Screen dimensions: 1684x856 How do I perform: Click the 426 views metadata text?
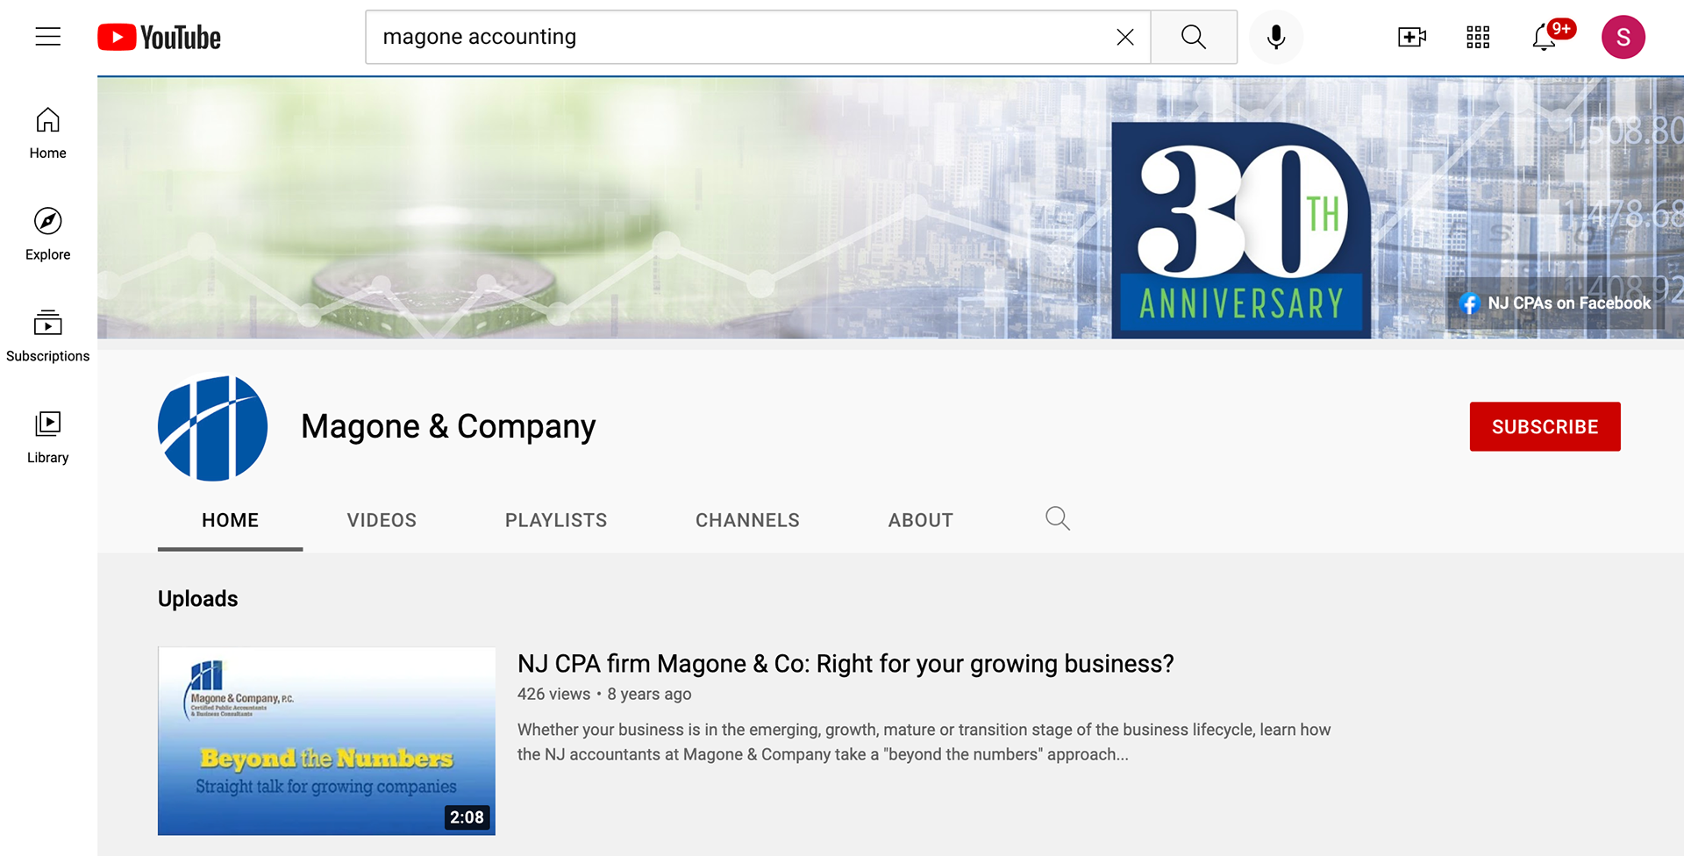(x=553, y=694)
